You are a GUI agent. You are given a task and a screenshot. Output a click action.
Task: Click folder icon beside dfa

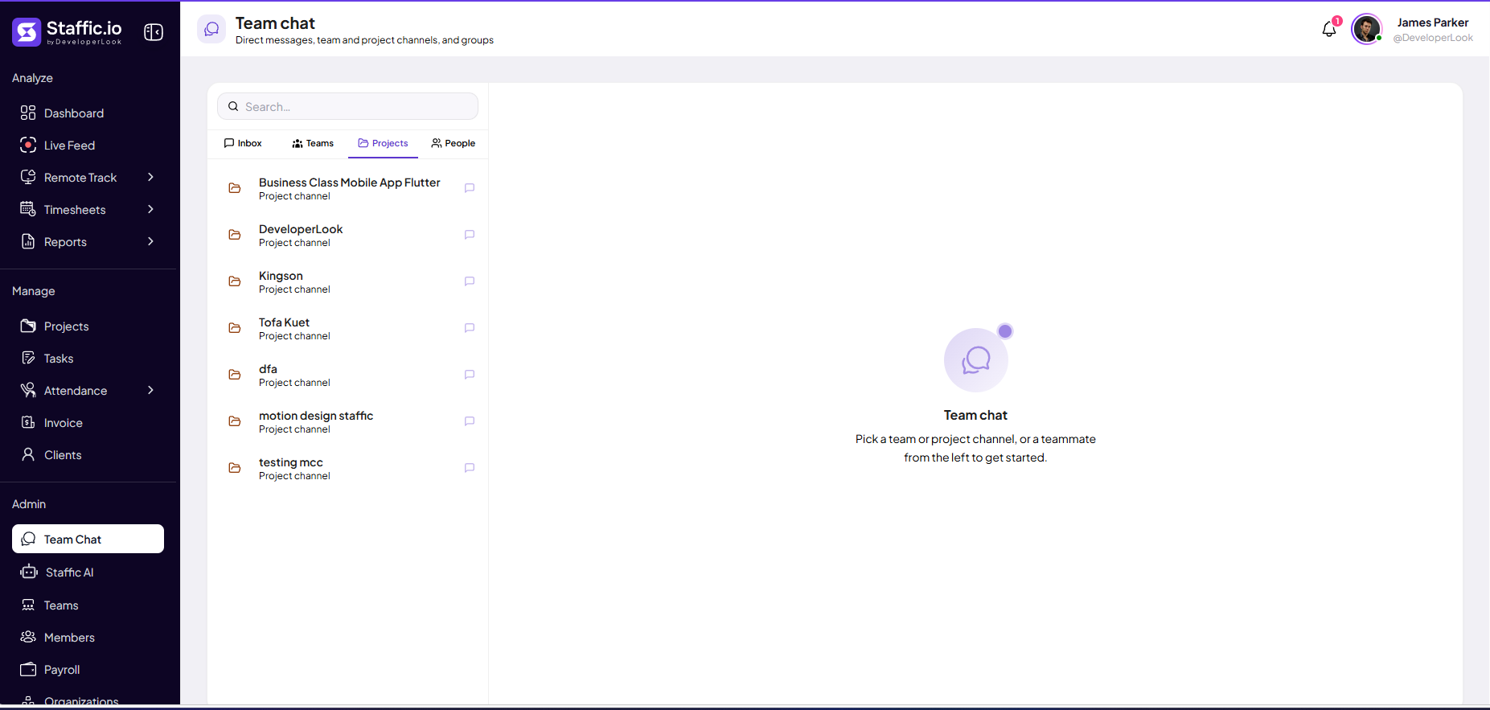click(235, 375)
